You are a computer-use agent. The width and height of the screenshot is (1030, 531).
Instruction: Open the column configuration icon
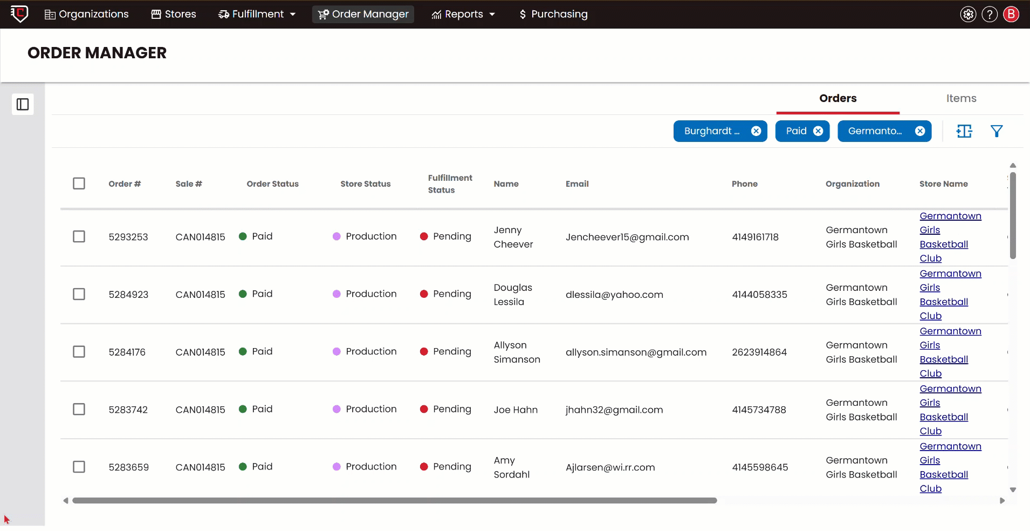964,131
